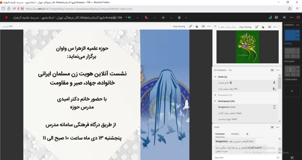Viewport: 302px width, 160px height.
Task: Open the help question mark icon
Action: point(276,17)
